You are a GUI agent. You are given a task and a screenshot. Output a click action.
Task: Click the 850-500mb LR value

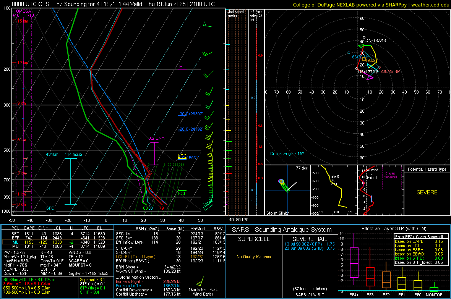coord(27,288)
